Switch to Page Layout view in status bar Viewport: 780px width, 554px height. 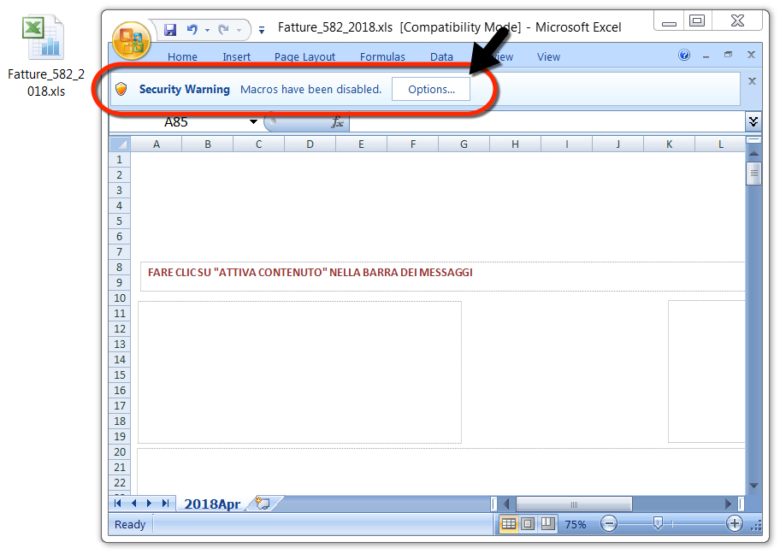click(x=528, y=524)
